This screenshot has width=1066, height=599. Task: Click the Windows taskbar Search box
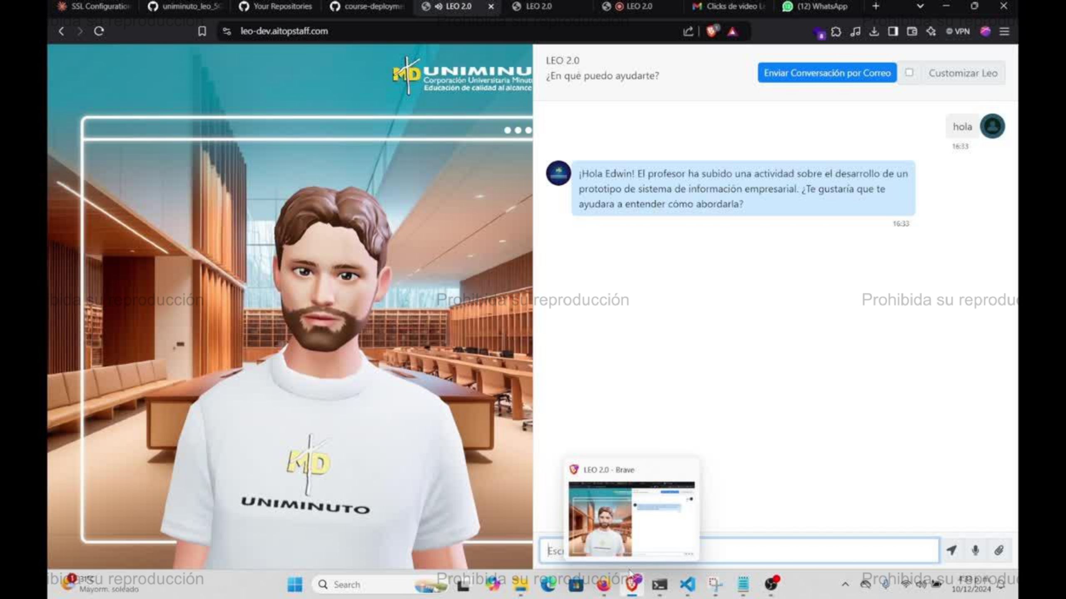(x=380, y=584)
